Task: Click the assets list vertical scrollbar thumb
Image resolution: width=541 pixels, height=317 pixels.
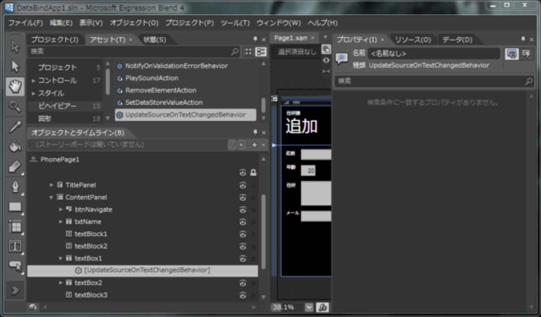Action: coord(263,104)
